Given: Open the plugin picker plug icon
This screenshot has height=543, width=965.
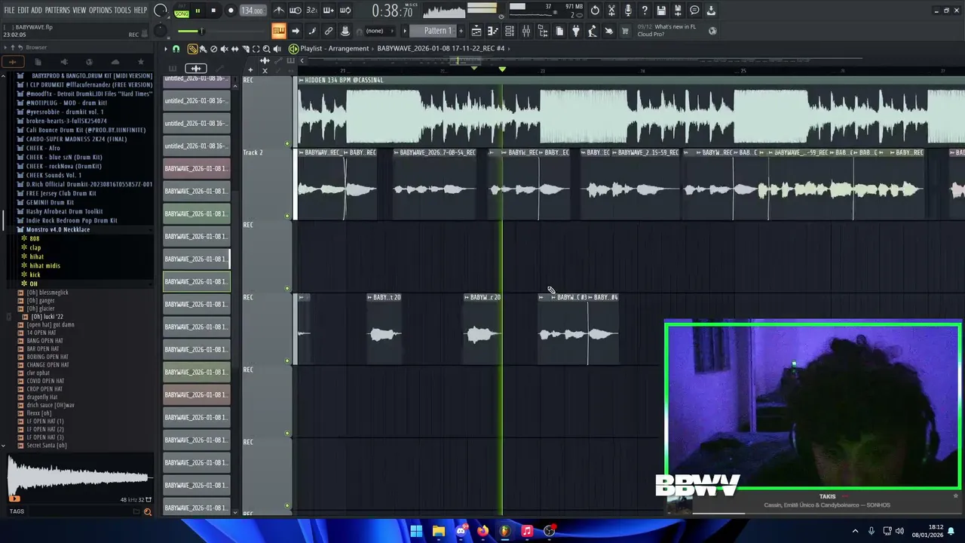Looking at the screenshot, I should pos(576,31).
